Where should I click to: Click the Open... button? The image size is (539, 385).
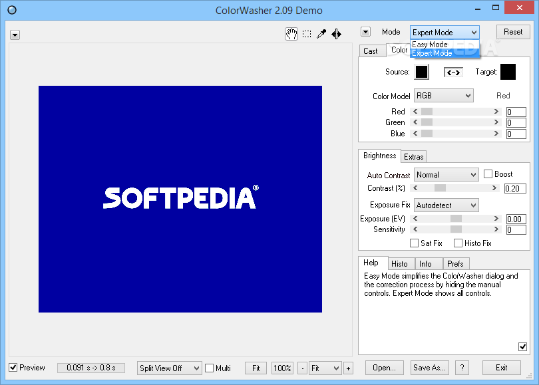[384, 368]
